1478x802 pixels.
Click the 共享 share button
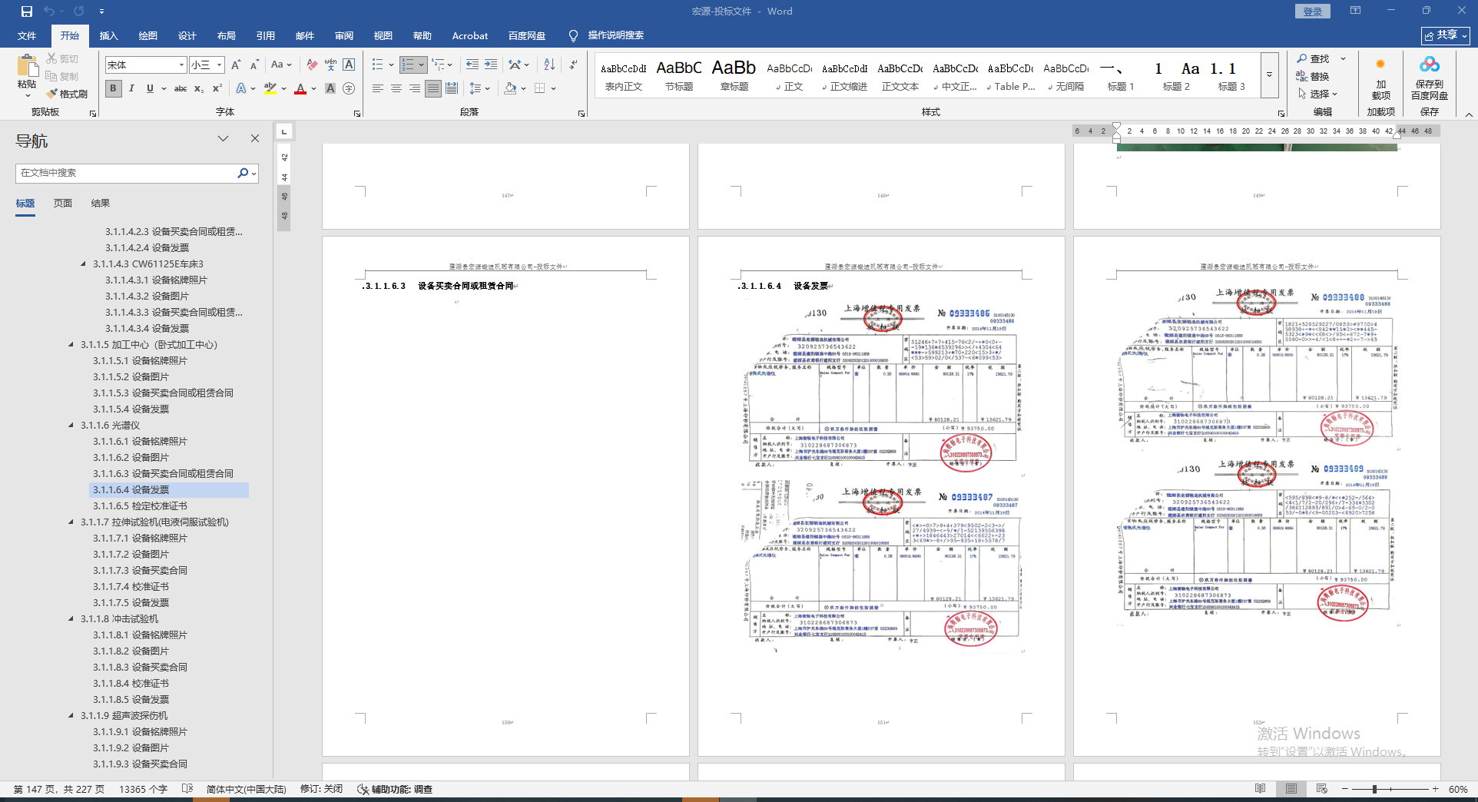click(x=1444, y=35)
